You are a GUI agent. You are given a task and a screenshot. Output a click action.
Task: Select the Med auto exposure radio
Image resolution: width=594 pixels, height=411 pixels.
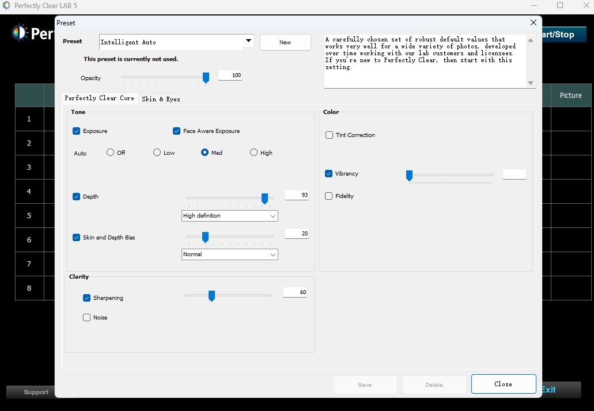(x=205, y=152)
